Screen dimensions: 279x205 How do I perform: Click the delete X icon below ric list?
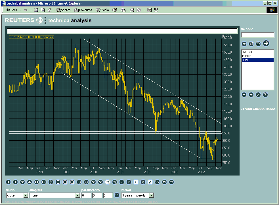point(258,95)
